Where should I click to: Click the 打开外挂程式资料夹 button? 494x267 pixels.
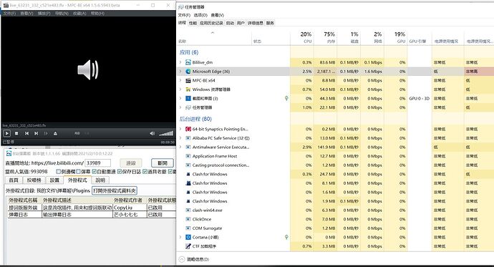115,191
